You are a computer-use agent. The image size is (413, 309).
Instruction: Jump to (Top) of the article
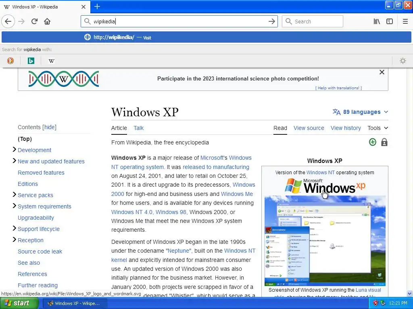25,139
